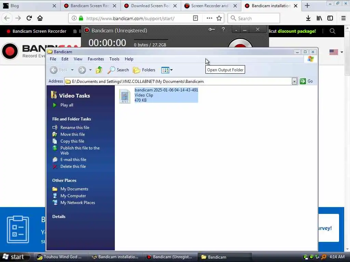Image resolution: width=350 pixels, height=262 pixels.
Task: Open the File menu
Action: click(53, 59)
